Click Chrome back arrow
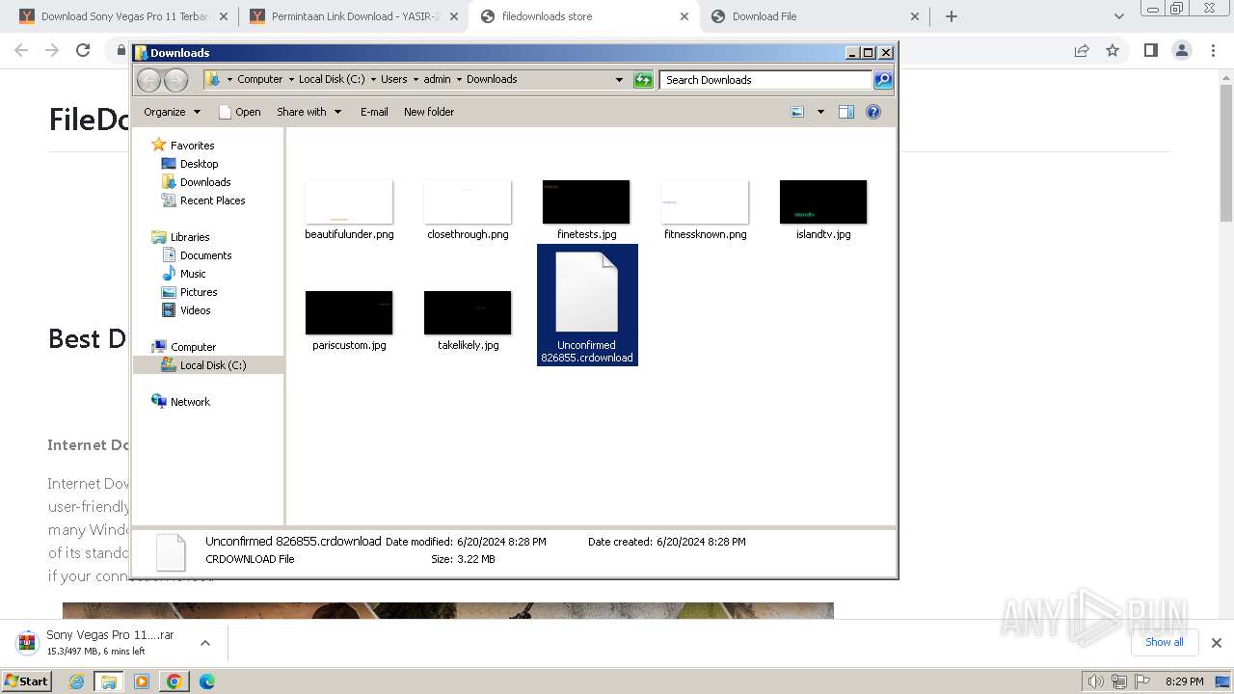The height and width of the screenshot is (694, 1234). [x=21, y=50]
